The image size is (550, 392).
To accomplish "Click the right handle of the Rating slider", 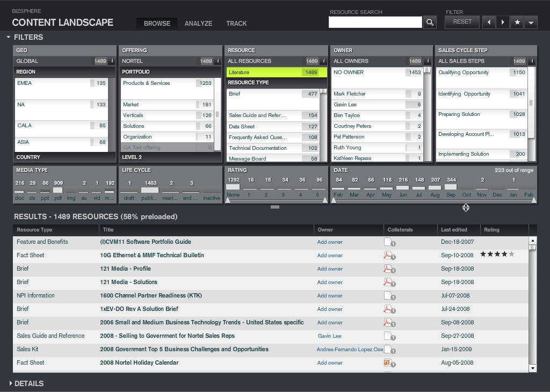I will (x=325, y=200).
